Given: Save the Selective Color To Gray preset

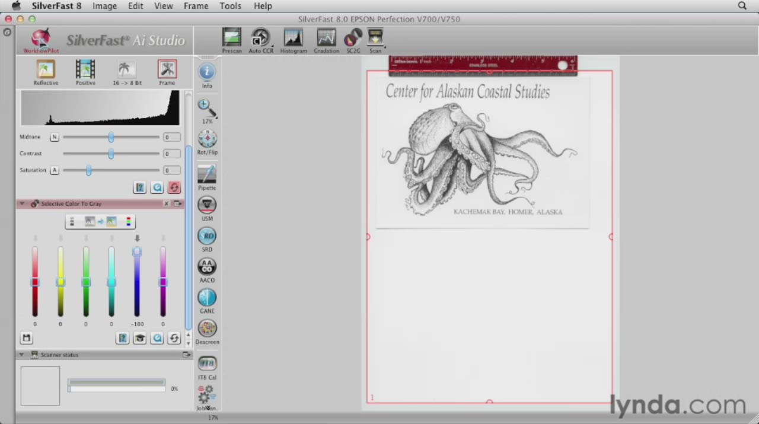Looking at the screenshot, I should 26,338.
